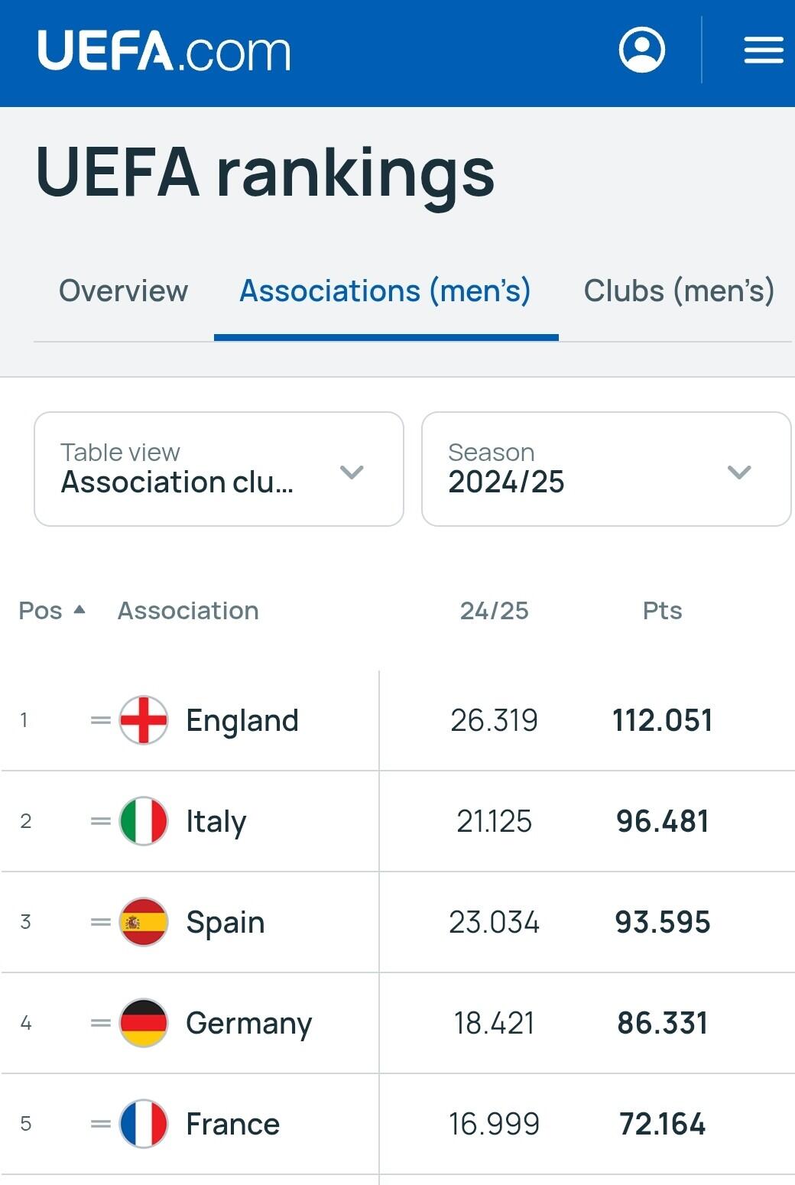This screenshot has width=795, height=1185.
Task: Click the Association column header
Action: click(188, 611)
